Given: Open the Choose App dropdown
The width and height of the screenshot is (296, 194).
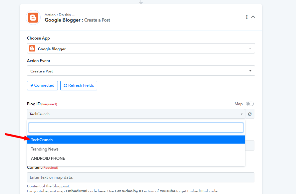Looking at the screenshot, I should coord(141,48).
